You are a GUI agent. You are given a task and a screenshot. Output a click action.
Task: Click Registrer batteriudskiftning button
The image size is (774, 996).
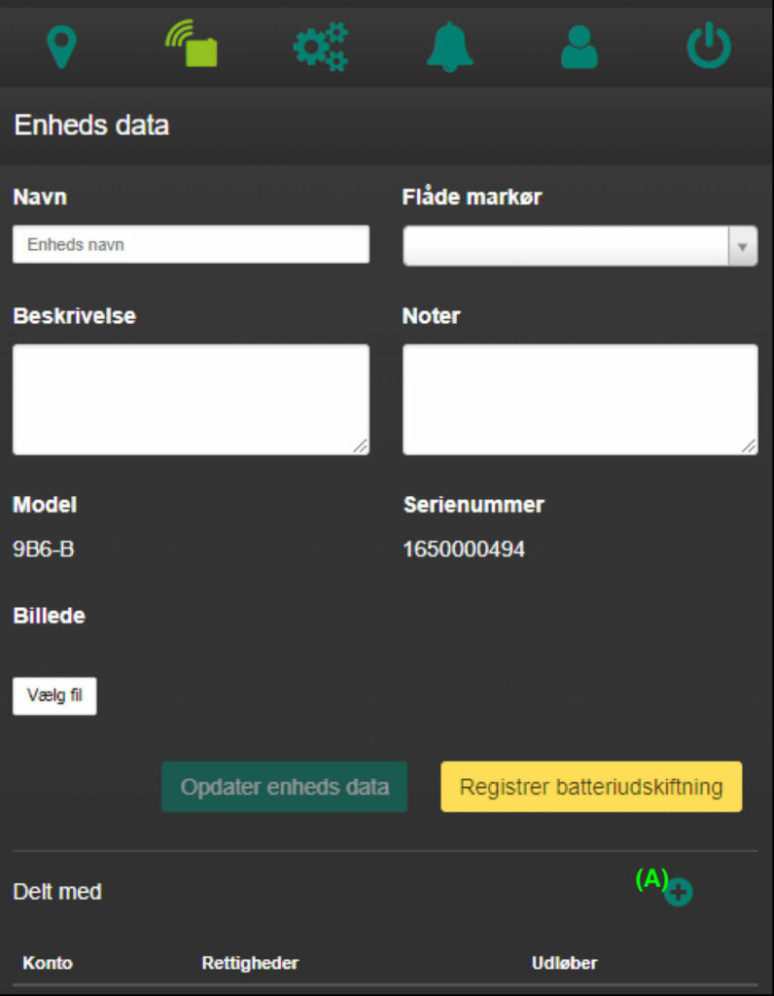591,786
